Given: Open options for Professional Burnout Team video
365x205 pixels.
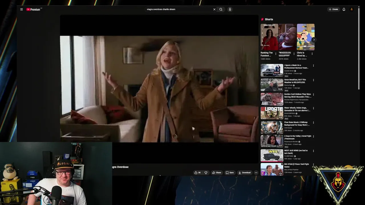Looking at the screenshot, I should click(313, 66).
